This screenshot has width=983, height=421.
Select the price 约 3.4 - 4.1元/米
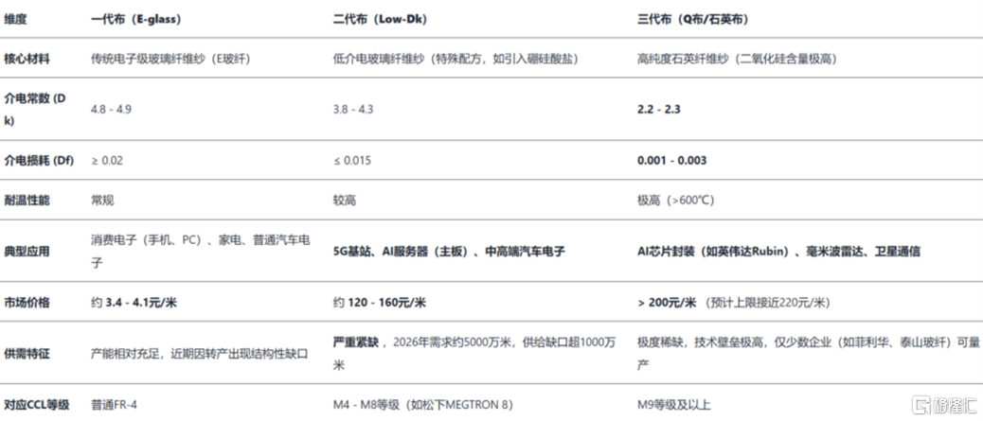tap(134, 303)
